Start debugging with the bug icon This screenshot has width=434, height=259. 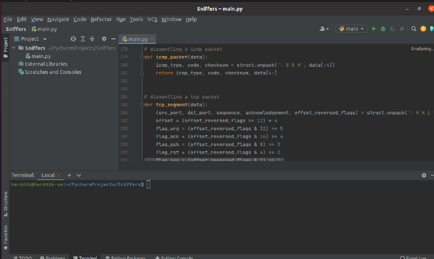click(x=383, y=29)
